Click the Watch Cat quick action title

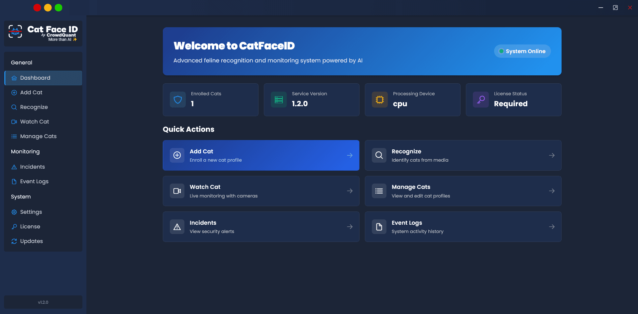click(x=205, y=187)
